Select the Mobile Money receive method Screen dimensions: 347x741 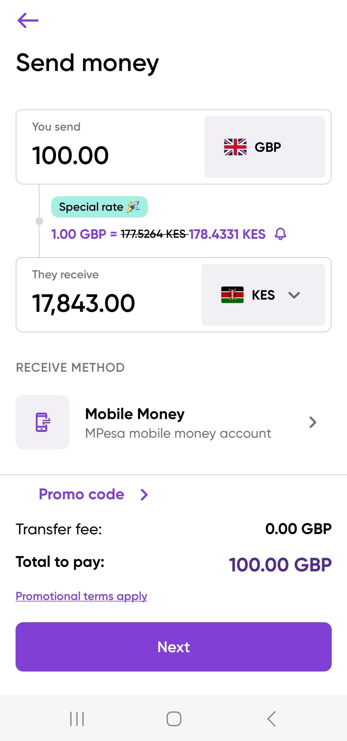(173, 422)
